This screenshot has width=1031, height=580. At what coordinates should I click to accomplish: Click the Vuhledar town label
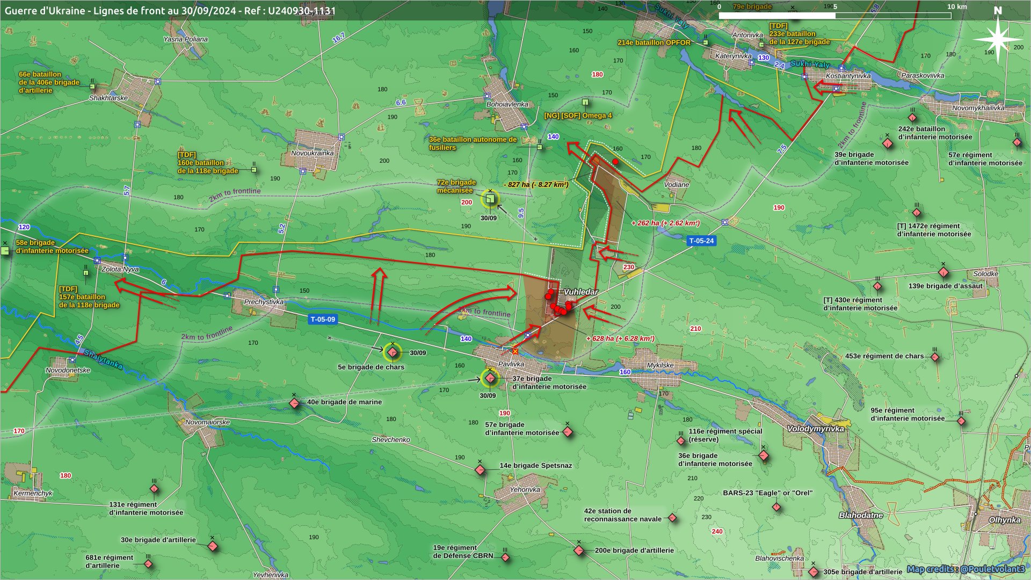[580, 292]
